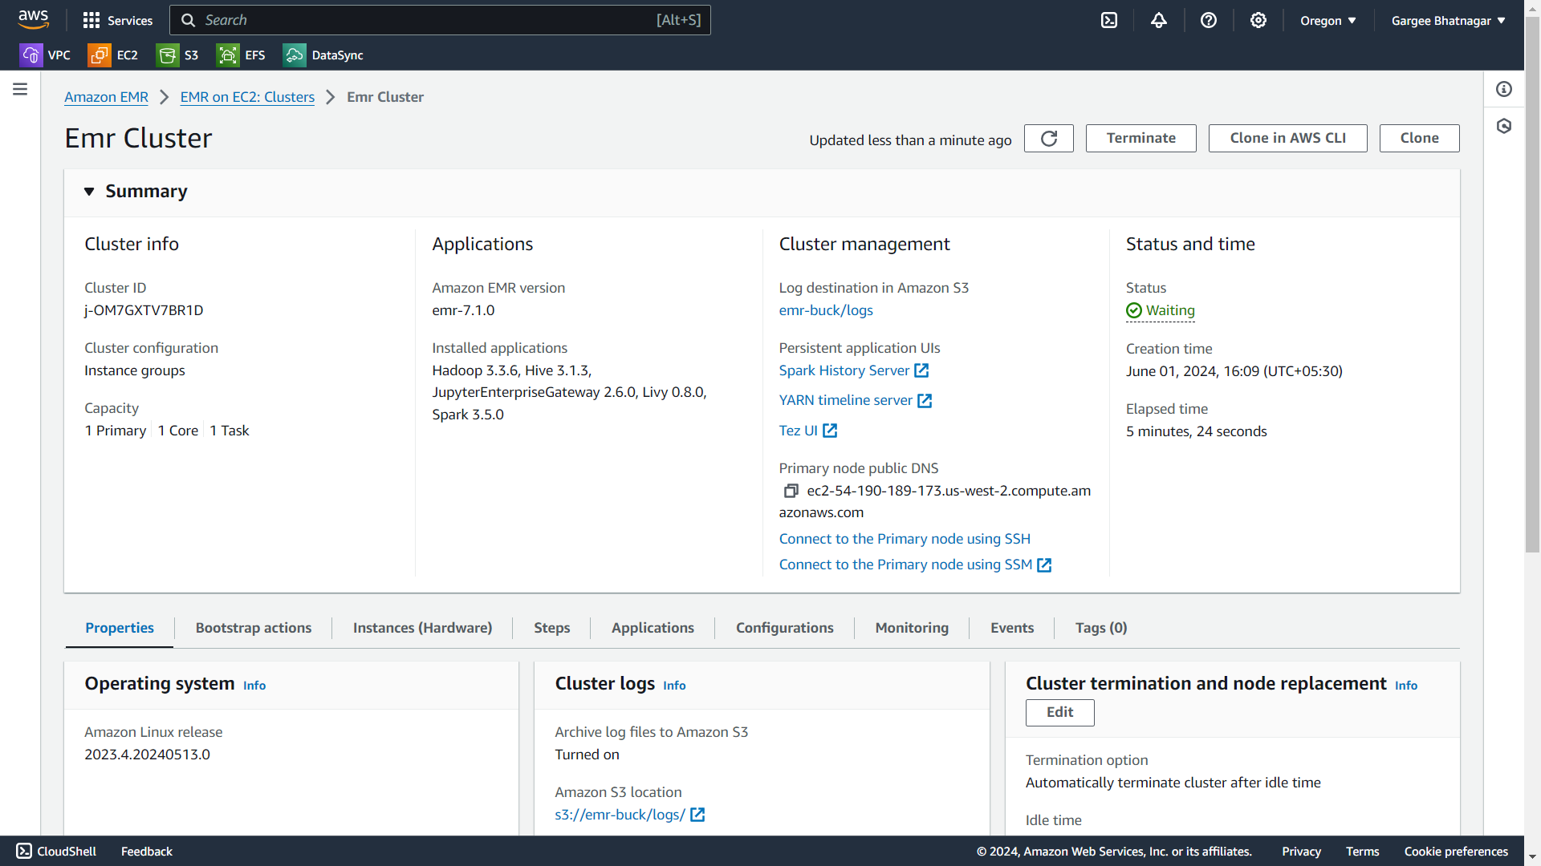Viewport: 1541px width, 866px height.
Task: Copy the primary node public DNS
Action: tap(791, 491)
